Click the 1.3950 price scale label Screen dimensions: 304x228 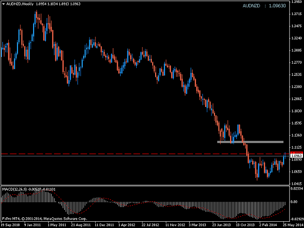(x=297, y=2)
